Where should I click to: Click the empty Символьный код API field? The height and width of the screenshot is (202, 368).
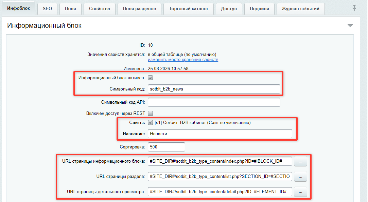[x=214, y=102]
